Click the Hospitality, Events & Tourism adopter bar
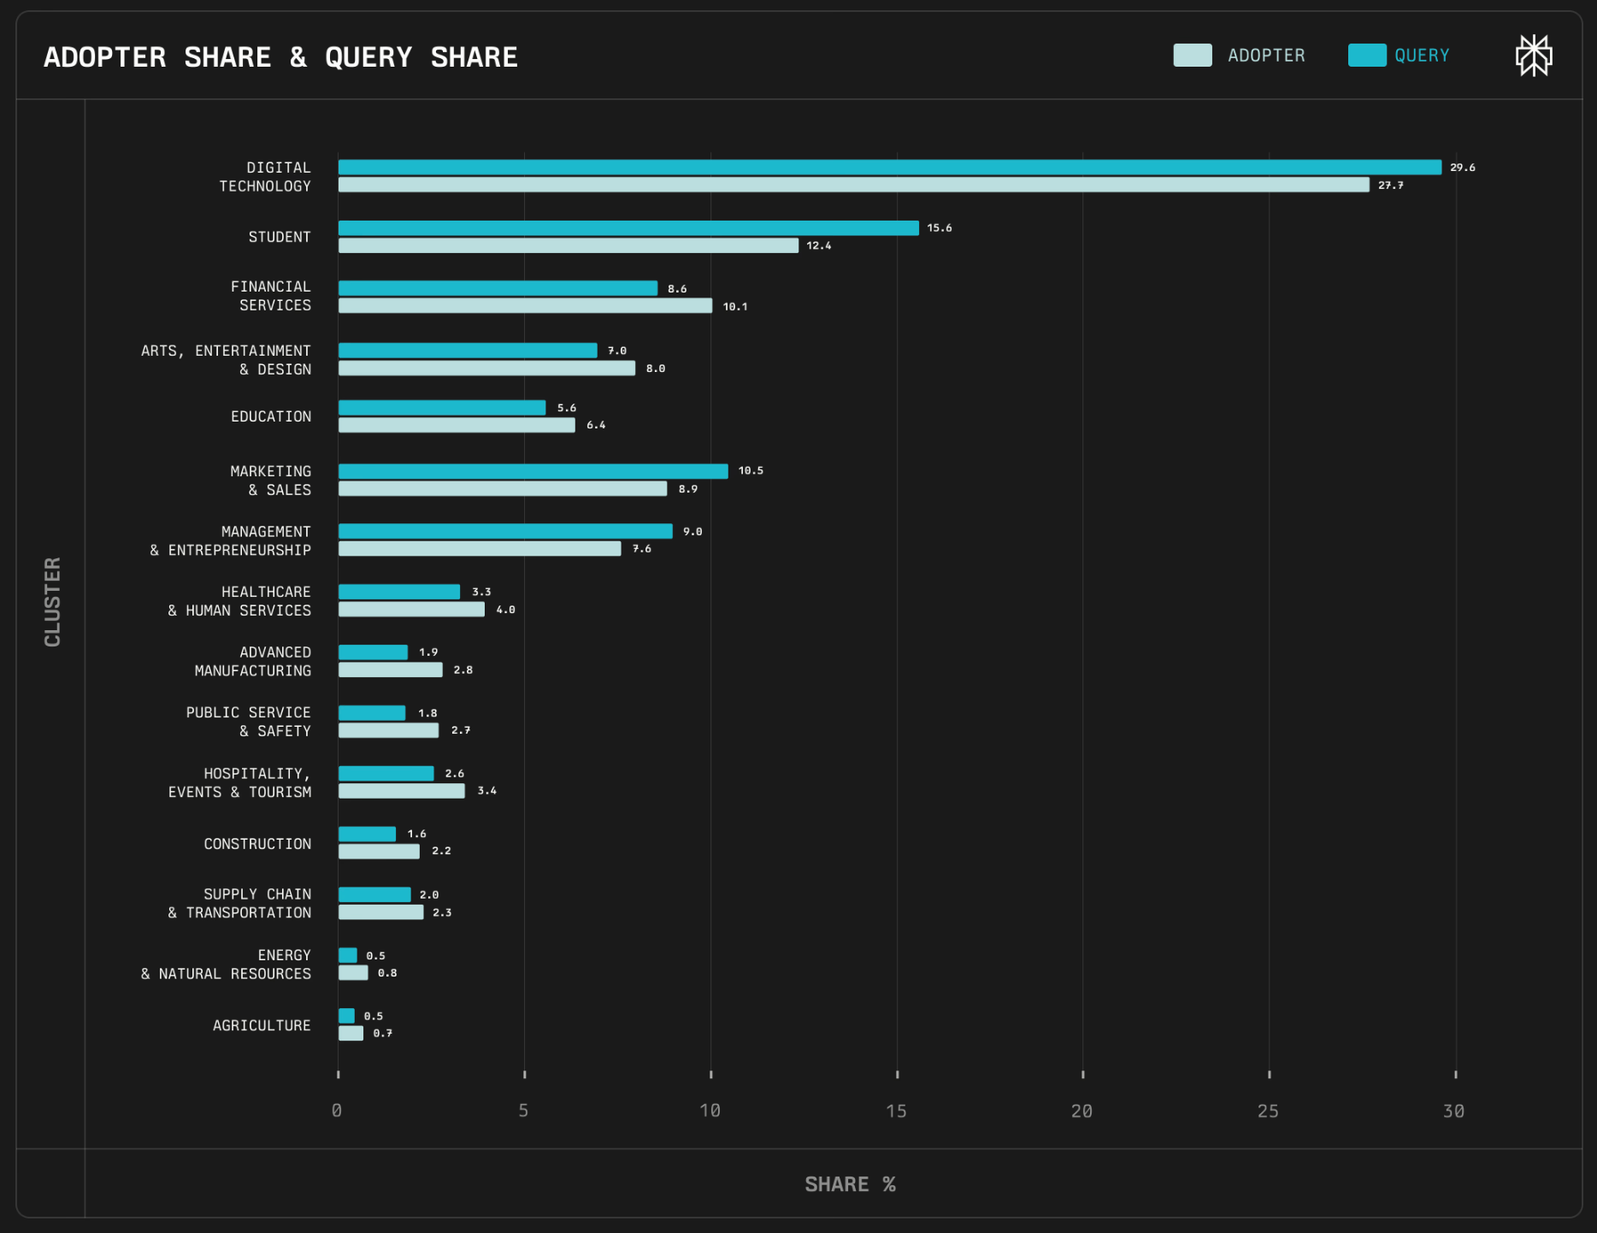Viewport: 1597px width, 1233px height. tap(401, 791)
